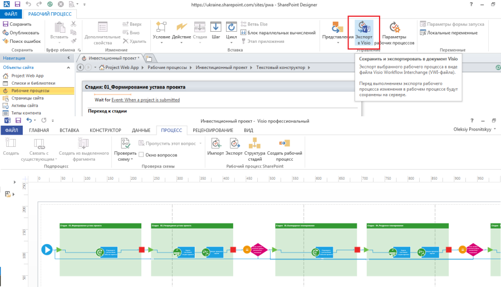Click Save icon in SharePoint Designer quick access toolbar

(x=17, y=4)
